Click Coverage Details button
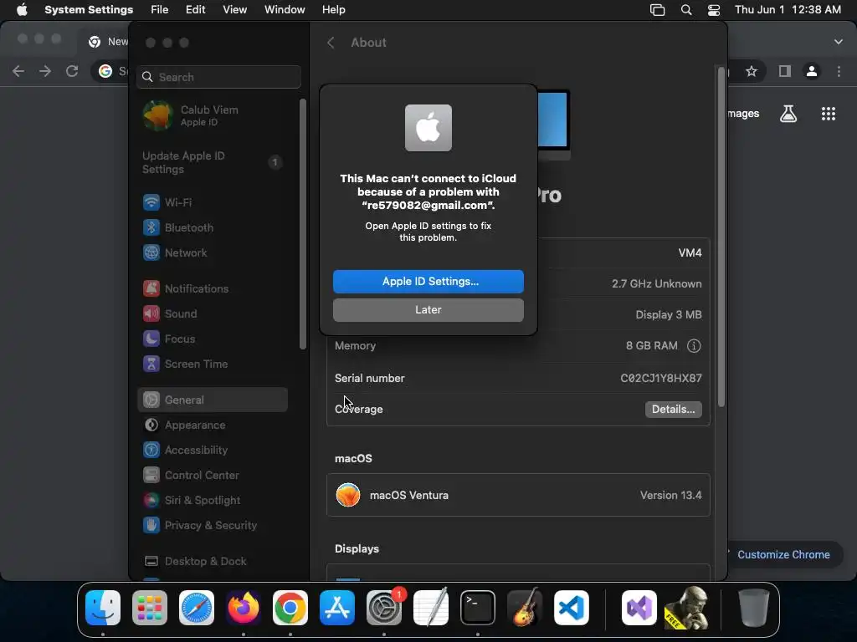This screenshot has width=857, height=642. click(674, 410)
